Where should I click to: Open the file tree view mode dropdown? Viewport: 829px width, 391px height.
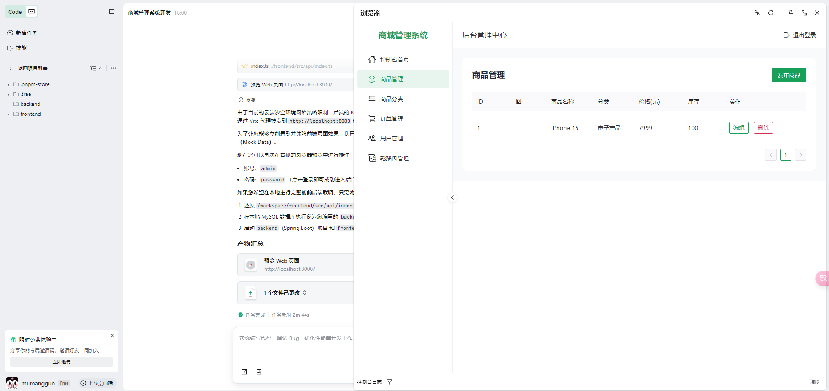tap(95, 68)
